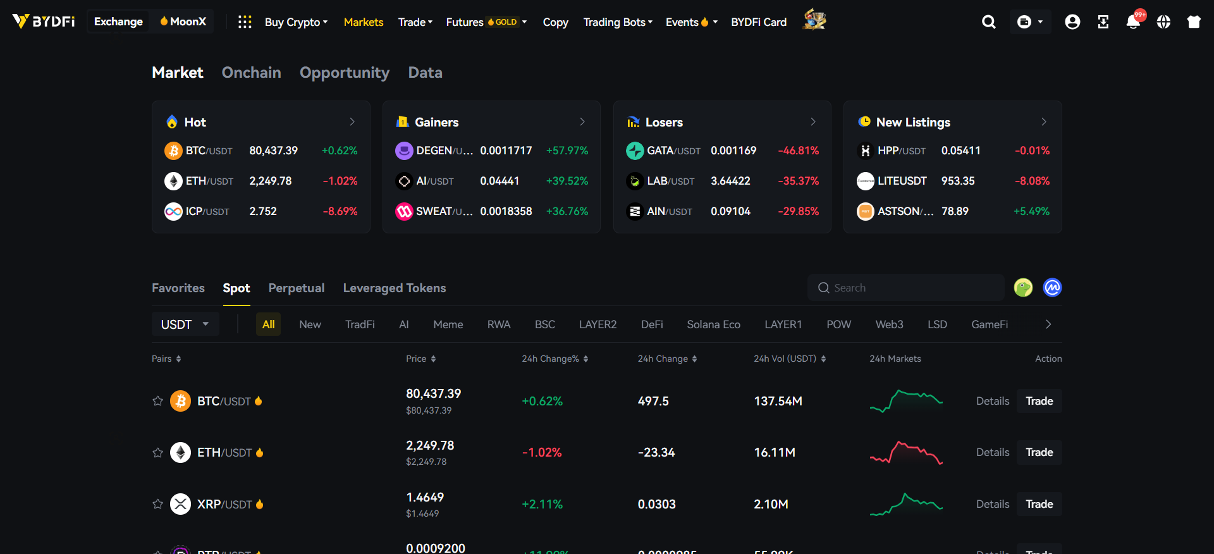Image resolution: width=1214 pixels, height=554 pixels.
Task: Open the notifications bell icon
Action: click(1133, 22)
